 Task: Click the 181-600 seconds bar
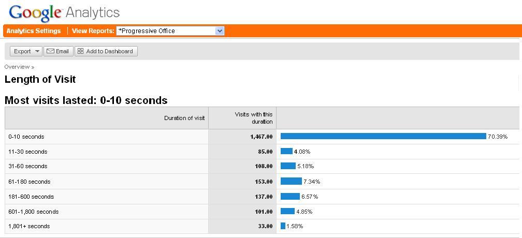click(x=291, y=197)
